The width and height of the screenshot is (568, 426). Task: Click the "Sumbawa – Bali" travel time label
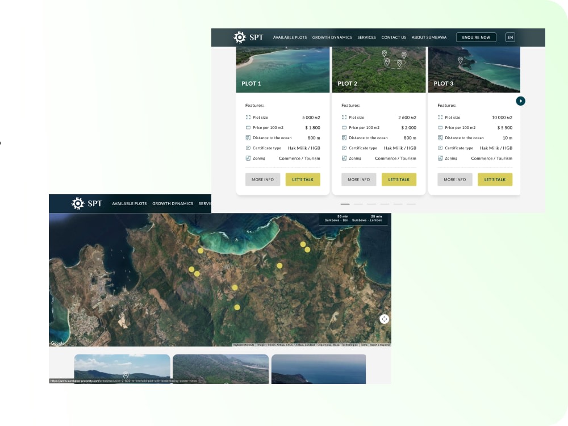click(336, 220)
